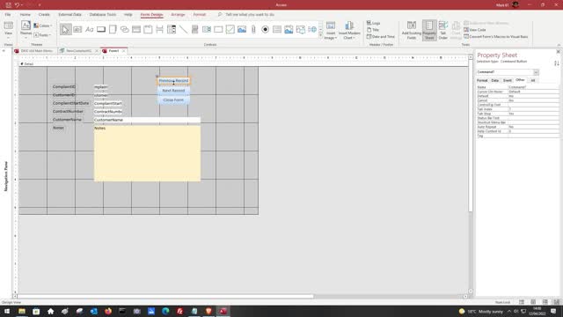Switch to the Database Tools ribbon tab
563x317 pixels.
(x=103, y=15)
